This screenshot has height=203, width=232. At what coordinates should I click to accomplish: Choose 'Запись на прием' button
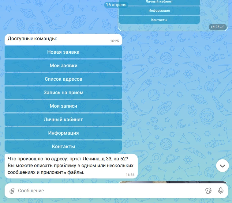(x=63, y=93)
